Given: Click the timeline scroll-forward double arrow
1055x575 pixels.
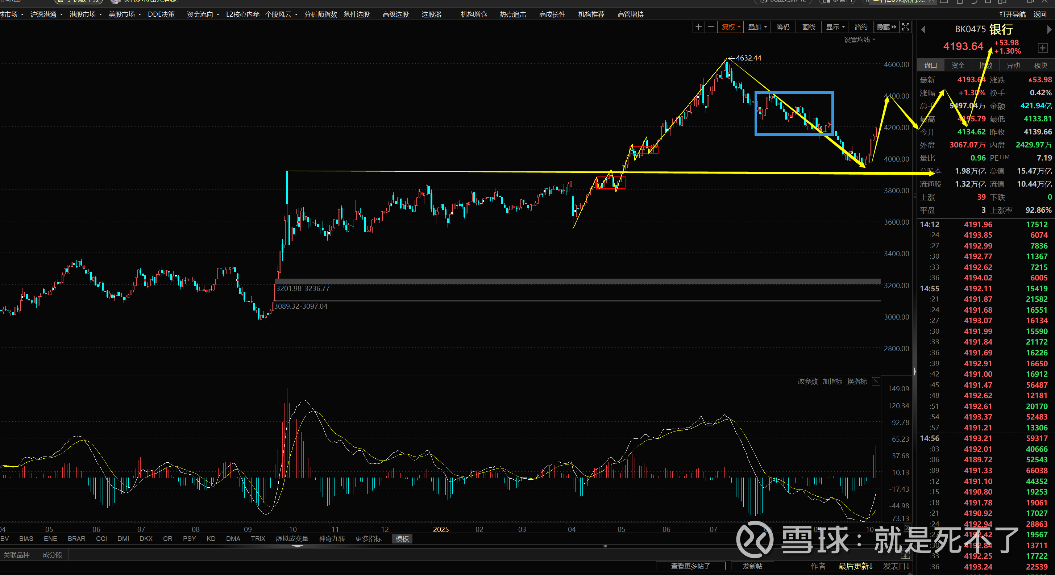Looking at the screenshot, I should (907, 528).
